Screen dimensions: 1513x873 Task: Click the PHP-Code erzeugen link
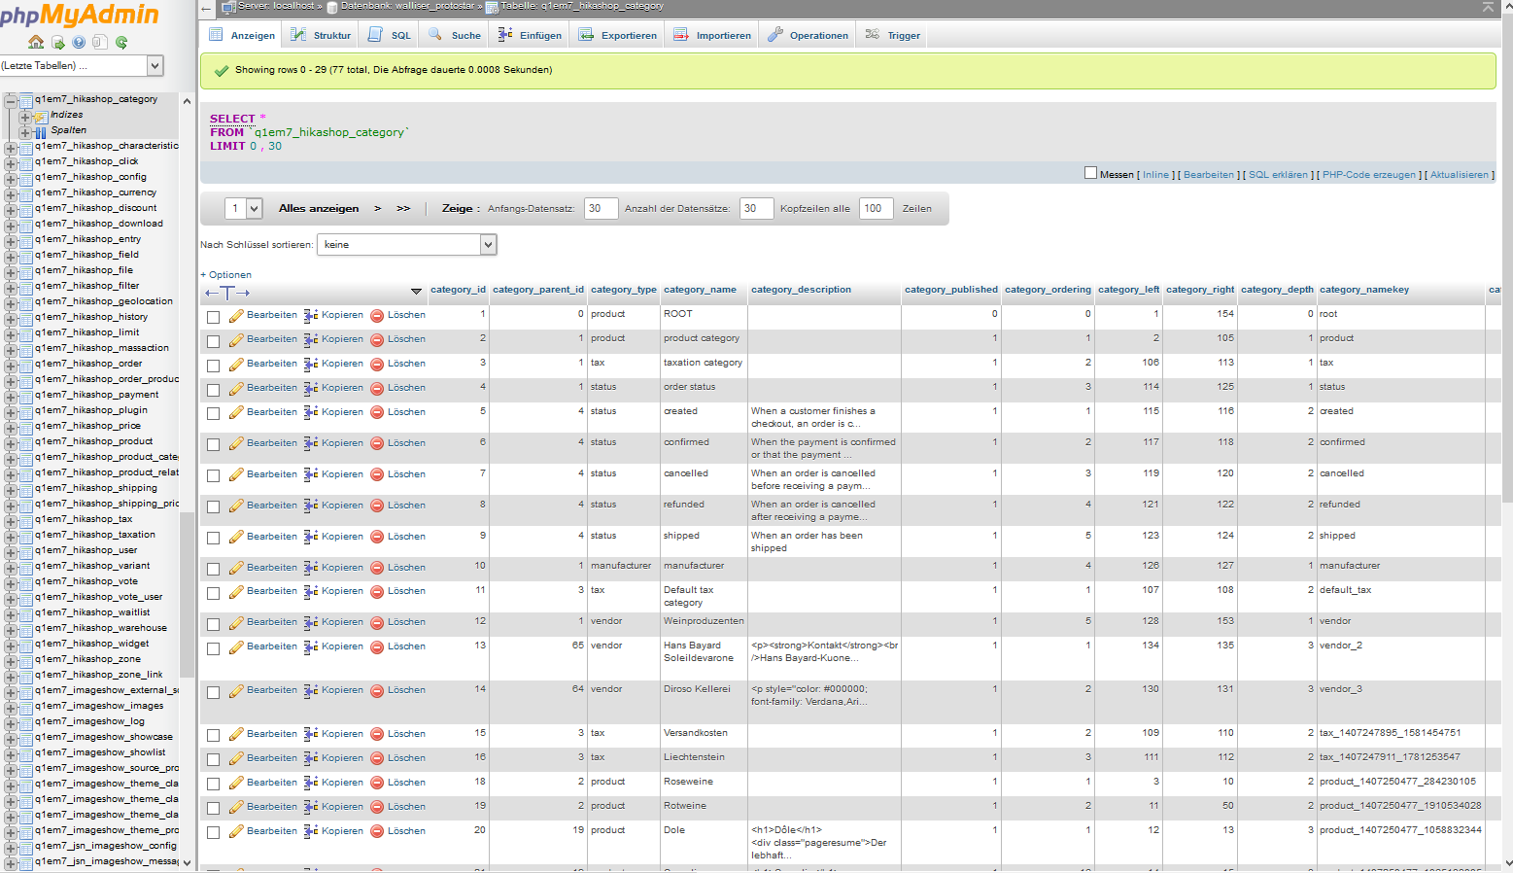(x=1368, y=175)
